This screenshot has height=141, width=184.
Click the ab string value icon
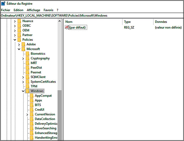click(x=67, y=28)
